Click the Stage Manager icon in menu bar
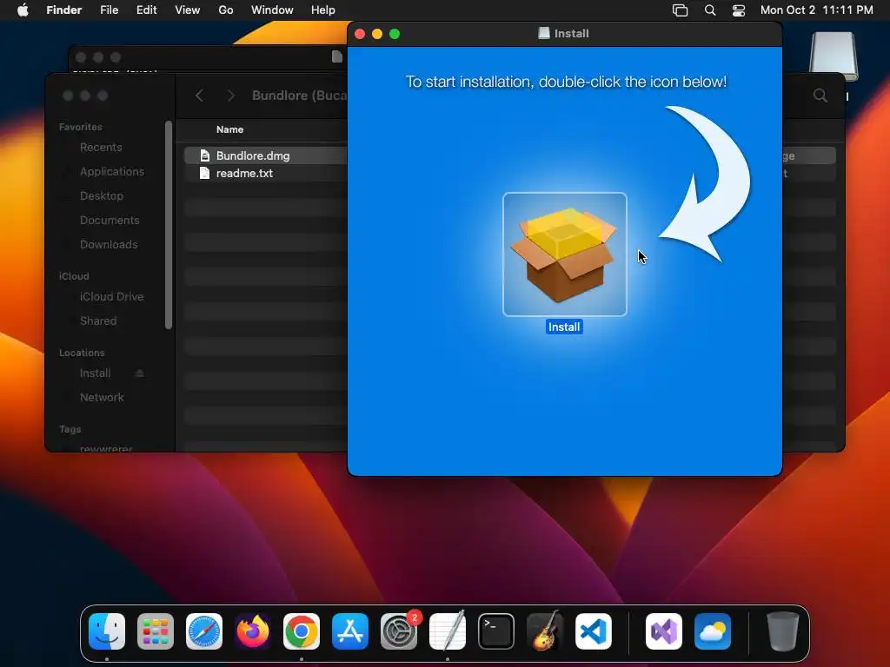The height and width of the screenshot is (667, 890). pos(680,10)
